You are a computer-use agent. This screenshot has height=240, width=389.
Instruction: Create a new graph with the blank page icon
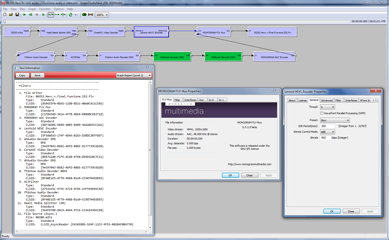5,15
